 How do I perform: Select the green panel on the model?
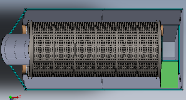click(x=169, y=75)
